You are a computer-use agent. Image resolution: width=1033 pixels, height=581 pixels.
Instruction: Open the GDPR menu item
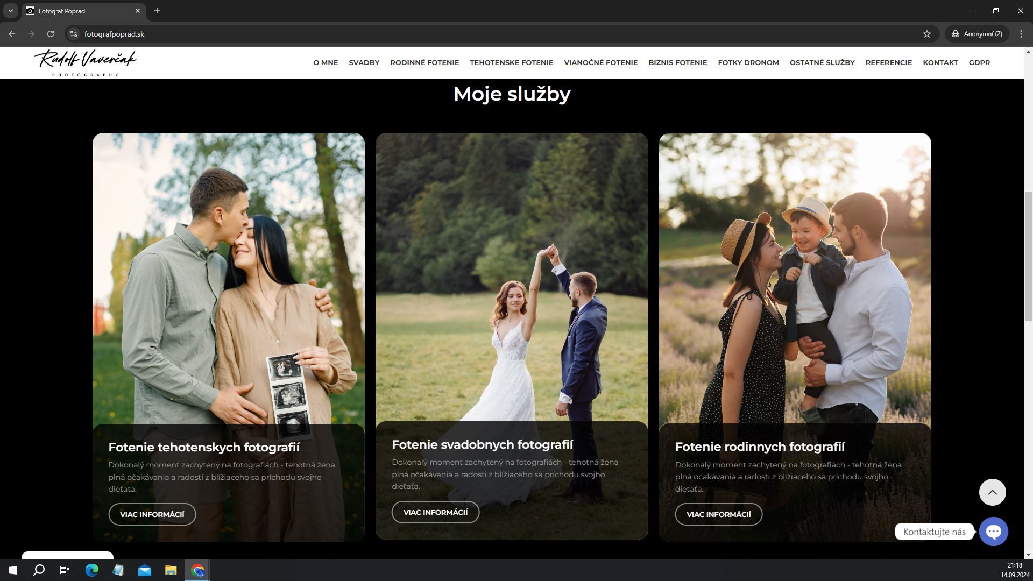click(979, 63)
